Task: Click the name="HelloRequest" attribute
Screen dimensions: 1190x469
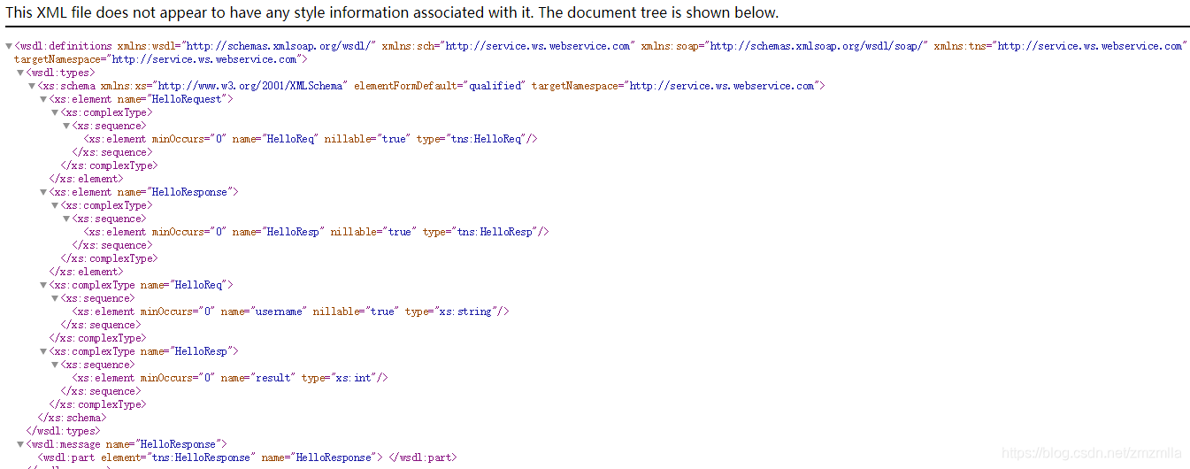Action: (x=173, y=99)
